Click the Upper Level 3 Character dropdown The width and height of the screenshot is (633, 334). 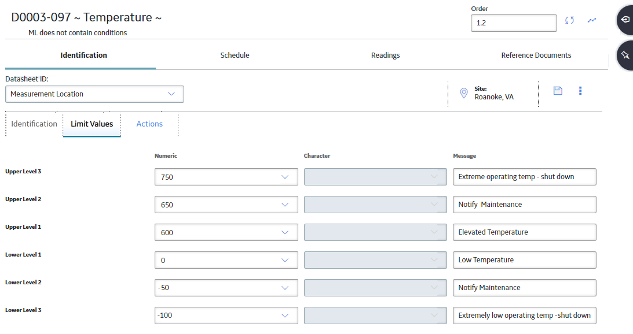click(375, 177)
